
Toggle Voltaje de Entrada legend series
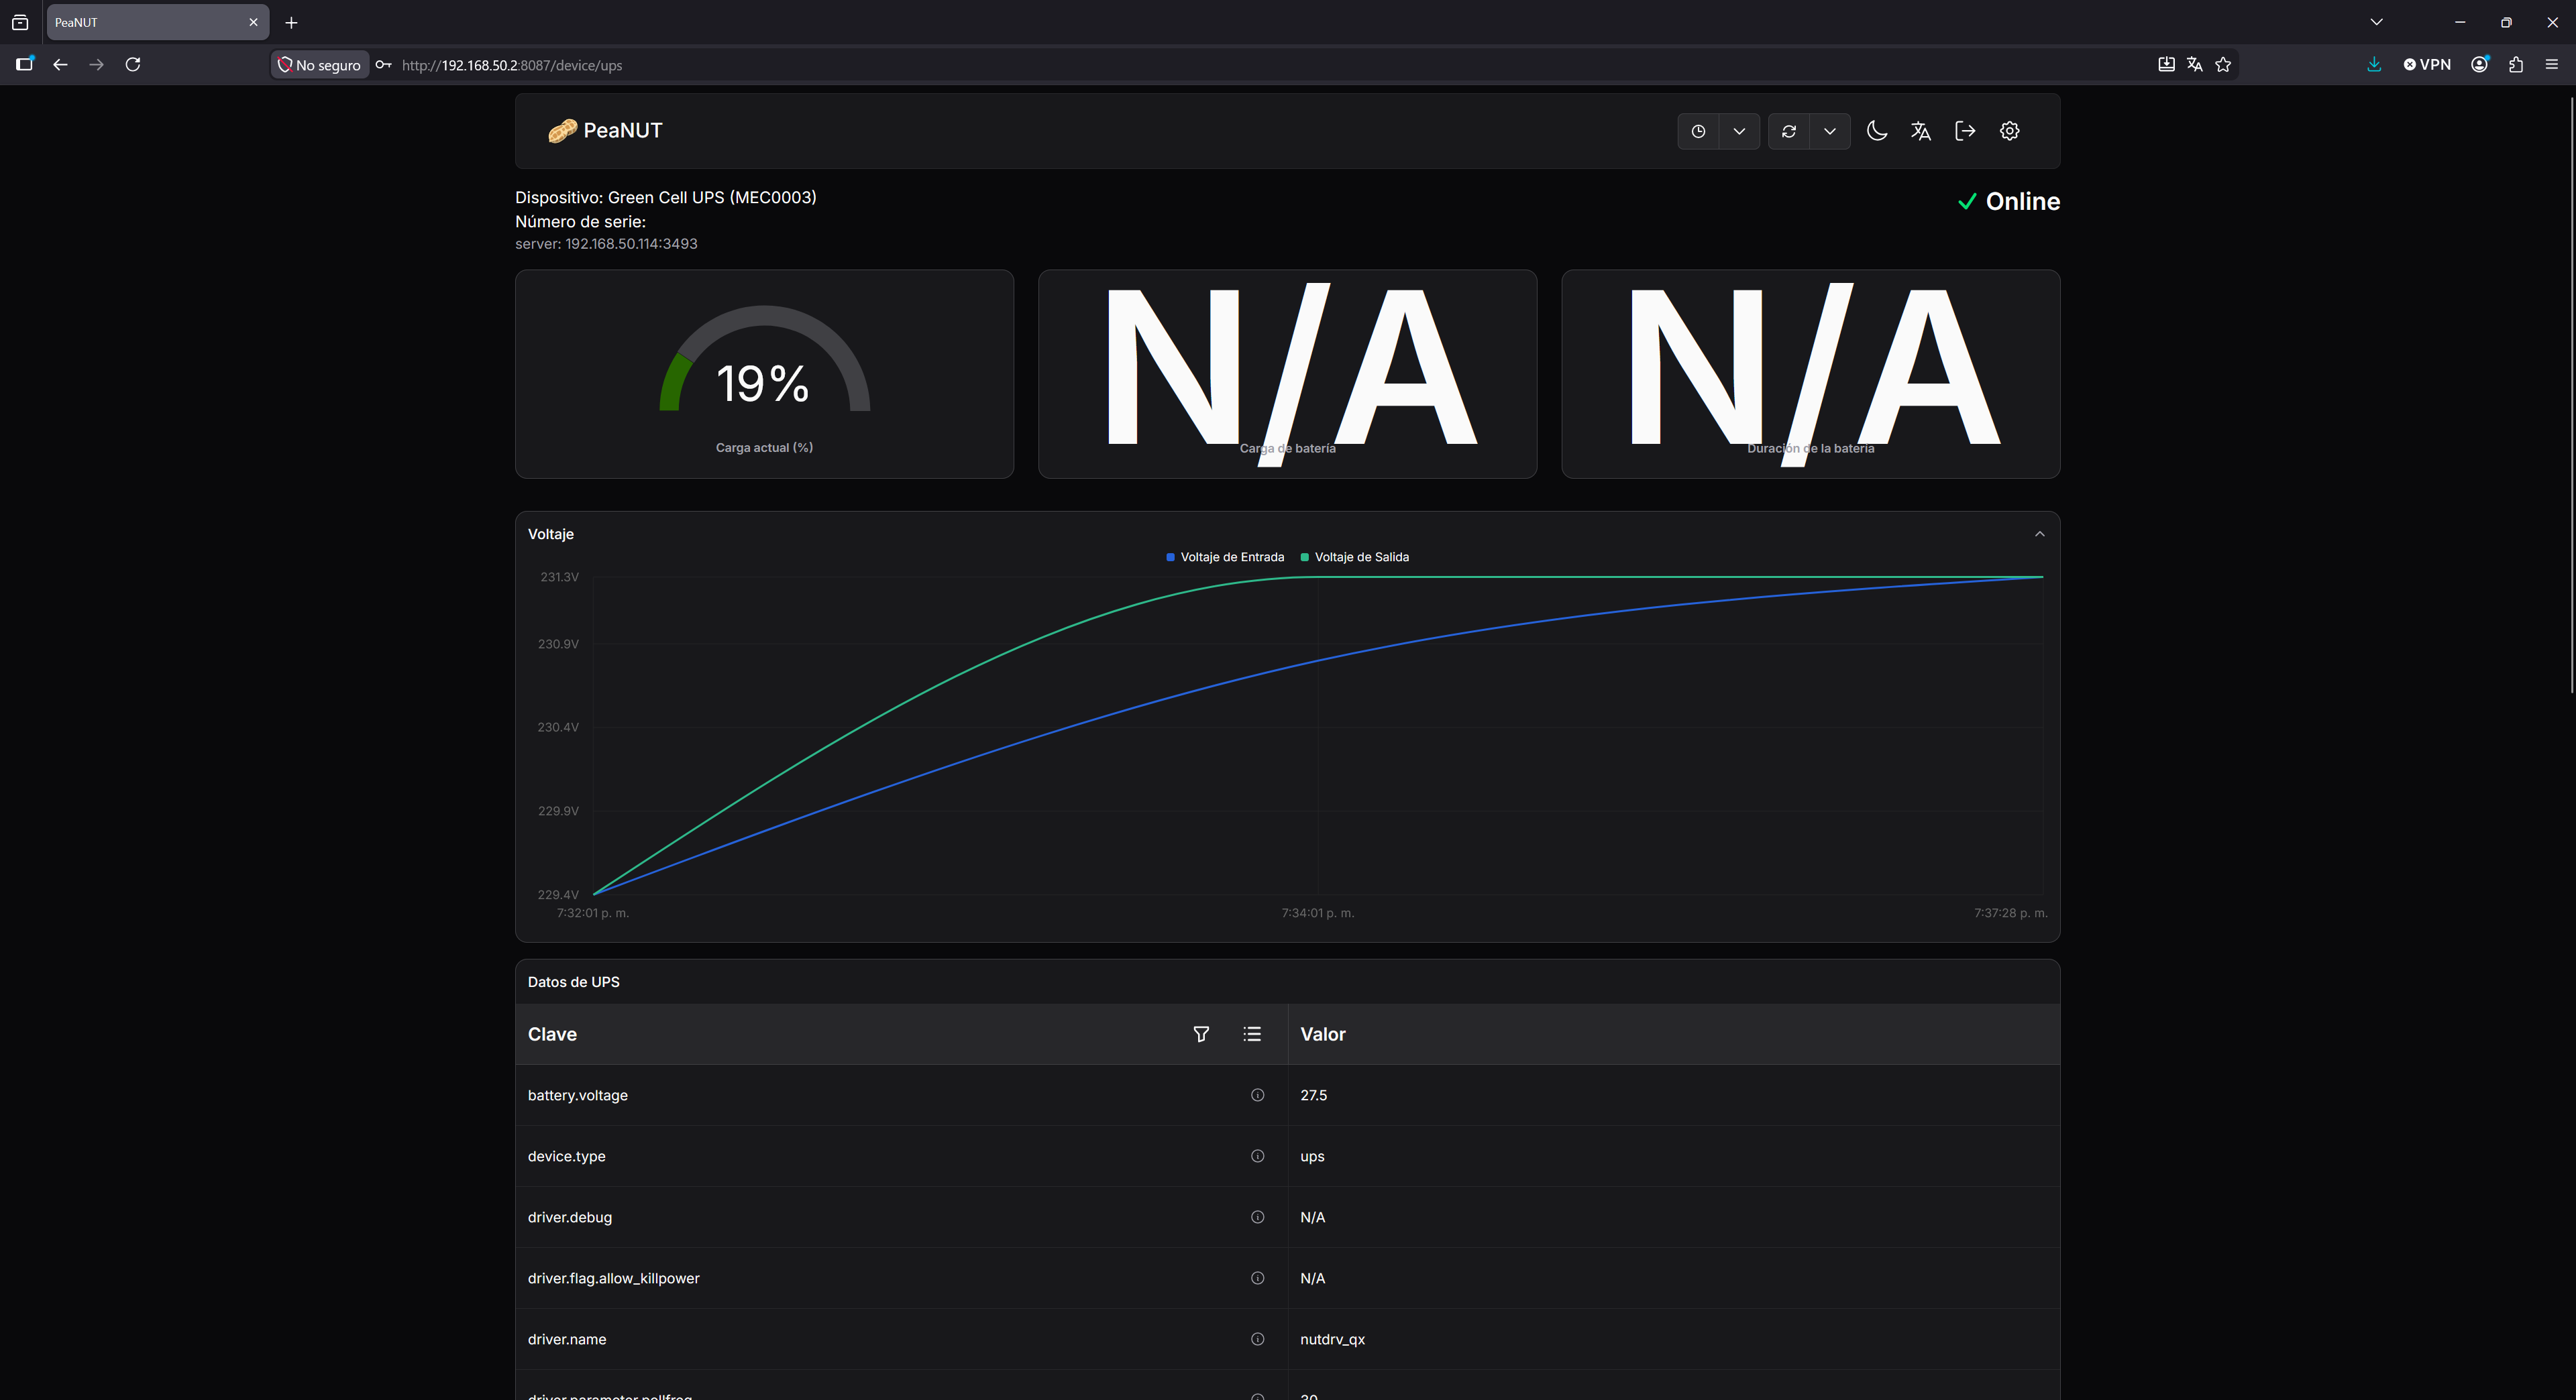point(1225,557)
